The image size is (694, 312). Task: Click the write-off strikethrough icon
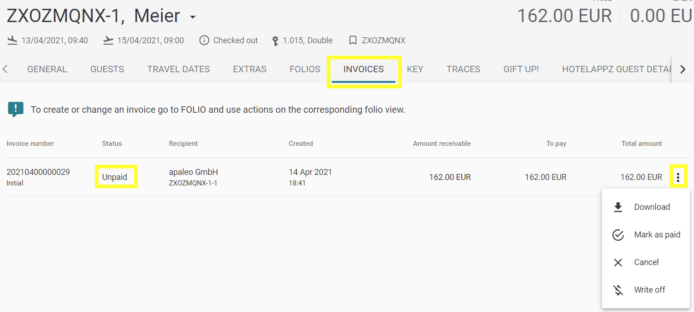(x=618, y=289)
